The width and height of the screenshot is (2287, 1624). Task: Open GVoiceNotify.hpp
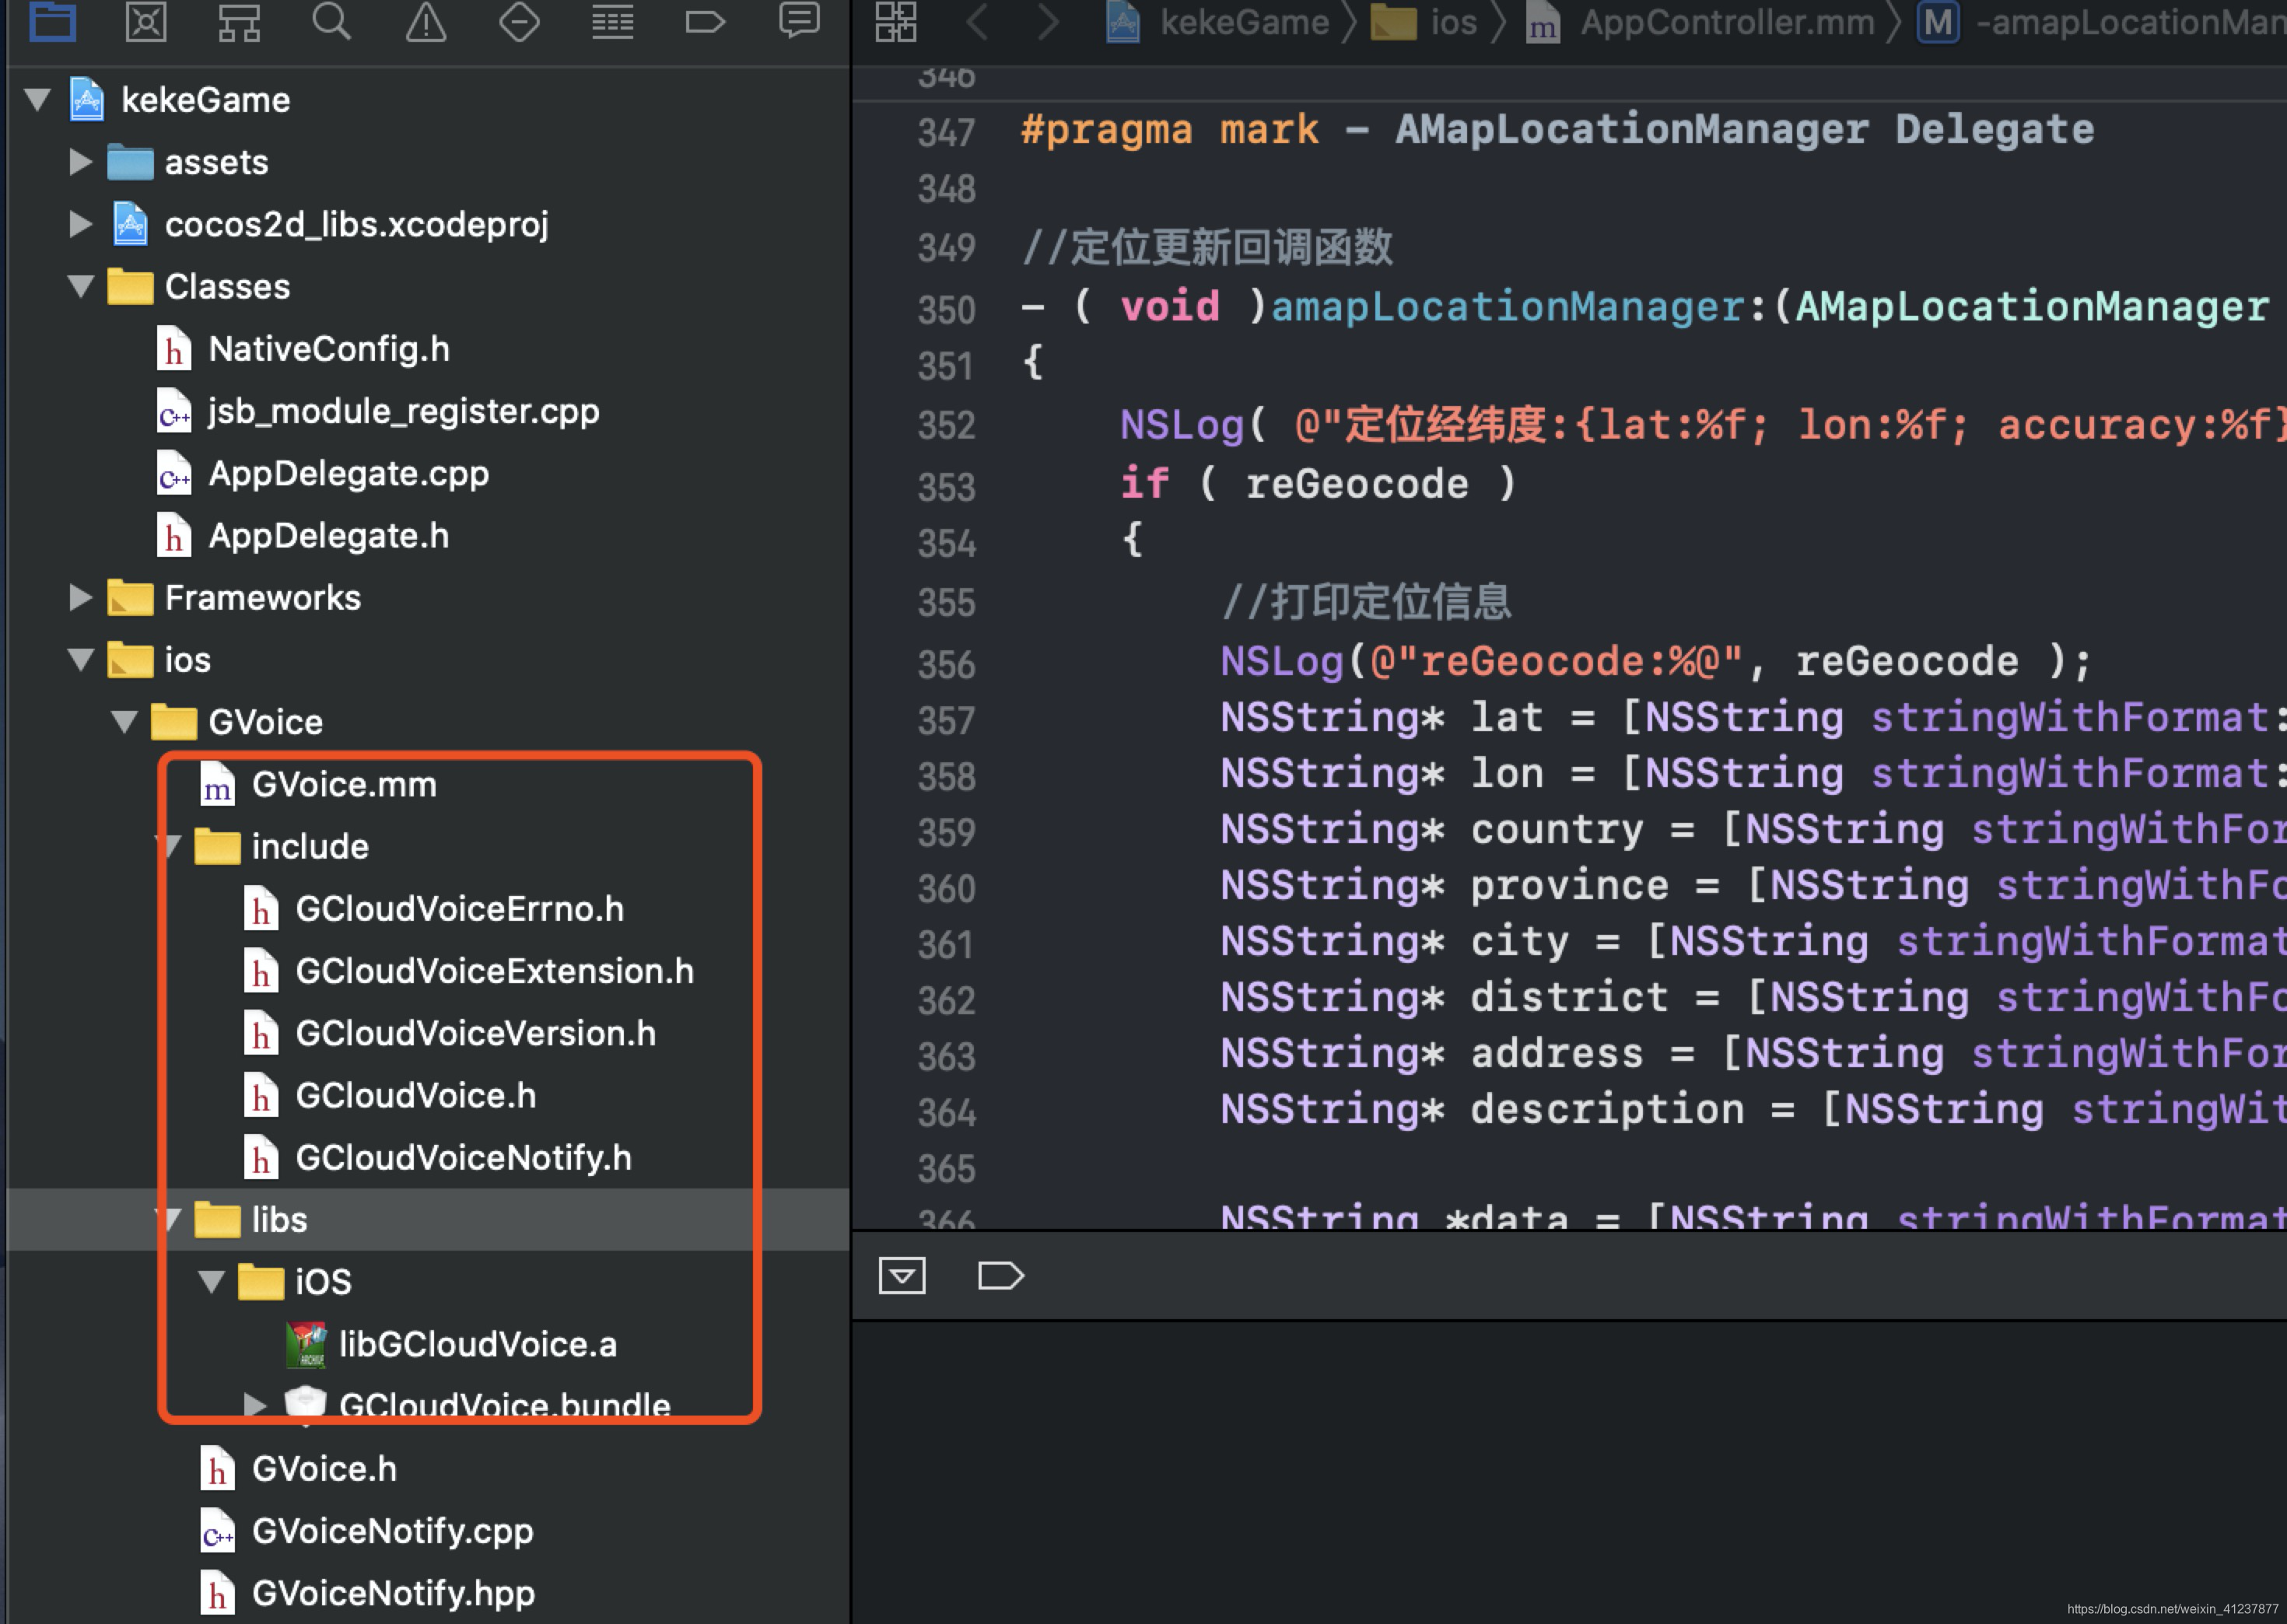pyautogui.click(x=393, y=1592)
